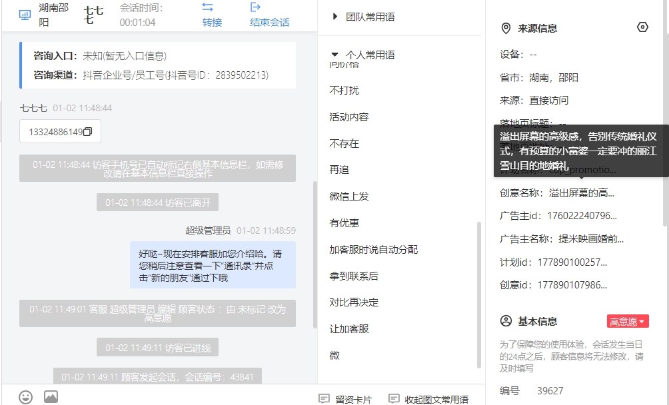Select quick reply 让加客服
Image resolution: width=669 pixels, height=405 pixels.
(349, 328)
